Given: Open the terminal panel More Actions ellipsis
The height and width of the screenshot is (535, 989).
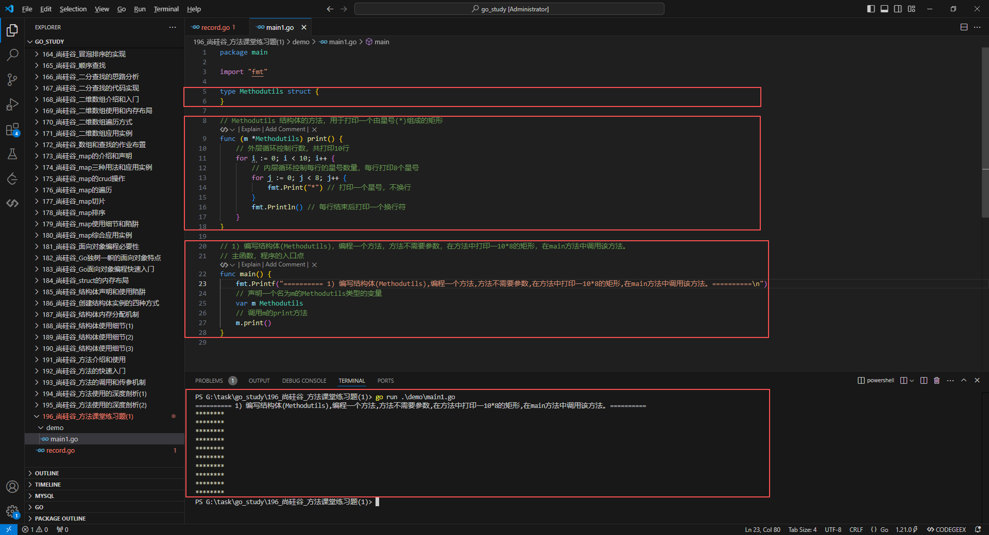Looking at the screenshot, I should [x=950, y=381].
